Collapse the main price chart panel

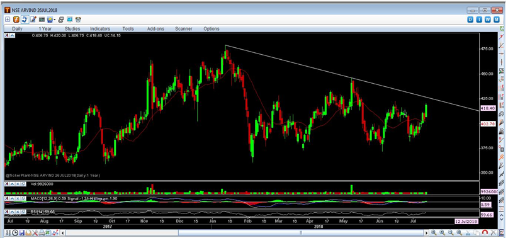(13, 35)
